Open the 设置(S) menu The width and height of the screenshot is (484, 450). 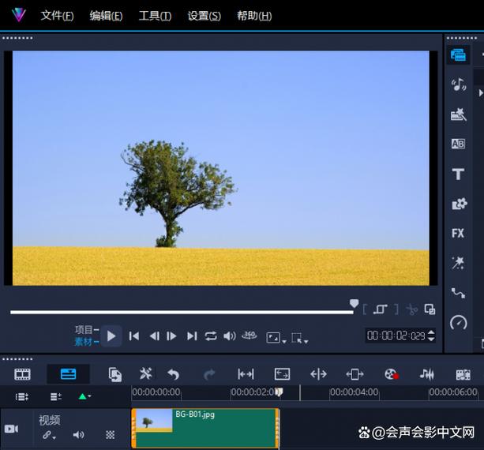pyautogui.click(x=204, y=16)
